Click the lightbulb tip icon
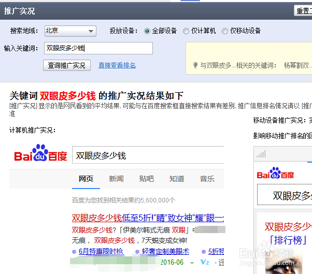This screenshot has height=274, width=312. click(195, 65)
